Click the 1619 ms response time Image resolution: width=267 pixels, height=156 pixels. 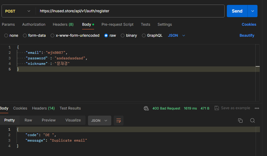190,108
